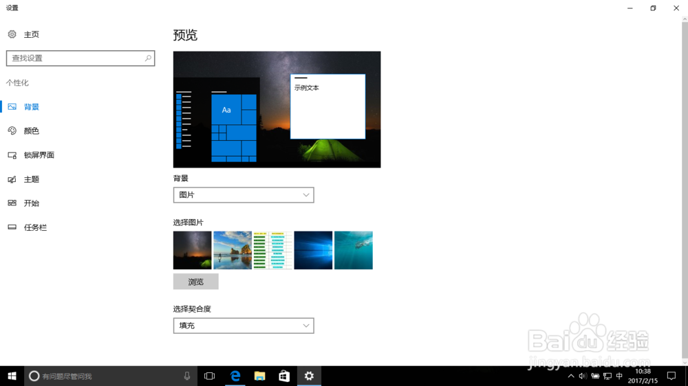Choose the night sky tent wallpaper thumbnail
This screenshot has height=386, width=688.
192,250
